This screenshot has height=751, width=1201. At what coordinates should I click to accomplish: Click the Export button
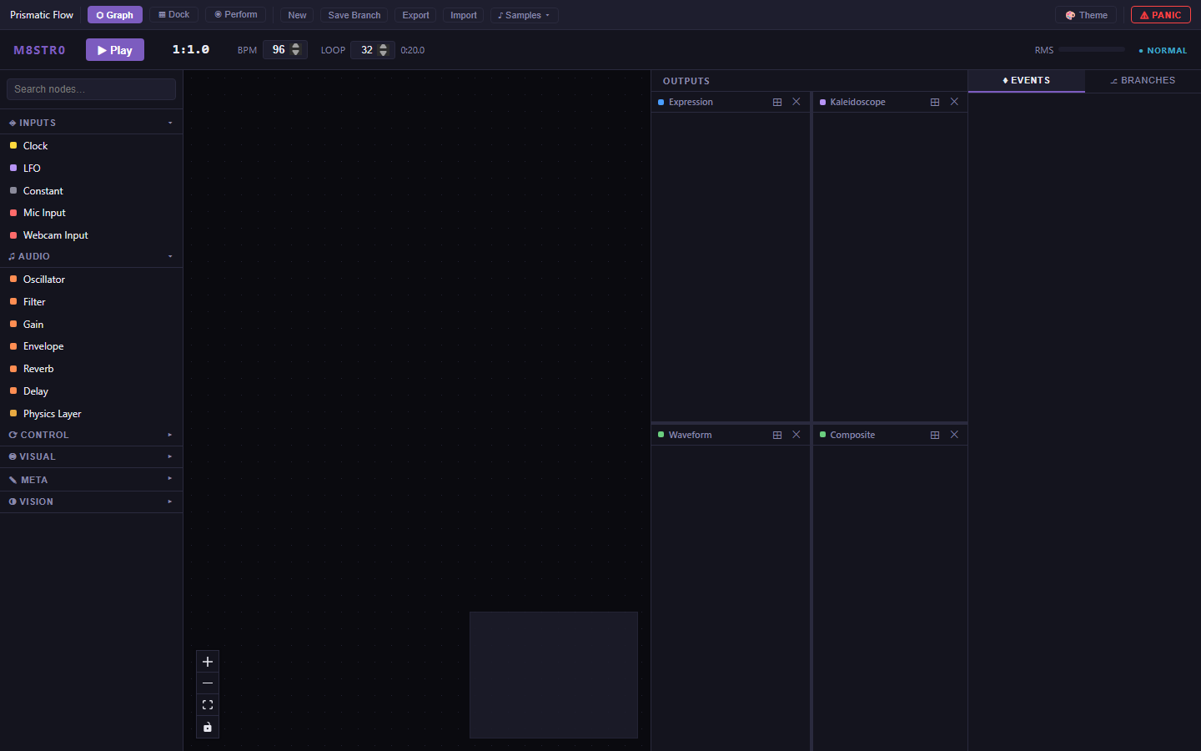(x=415, y=15)
